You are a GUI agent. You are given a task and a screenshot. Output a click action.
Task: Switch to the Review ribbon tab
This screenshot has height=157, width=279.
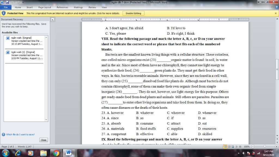[x=92, y=7]
